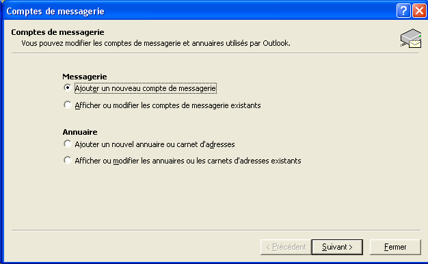
Task: Click the Vous pouvez modifier description text
Action: coord(156,43)
